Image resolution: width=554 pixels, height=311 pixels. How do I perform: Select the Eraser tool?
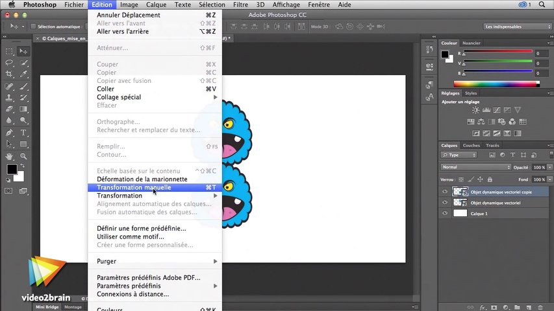click(x=9, y=109)
